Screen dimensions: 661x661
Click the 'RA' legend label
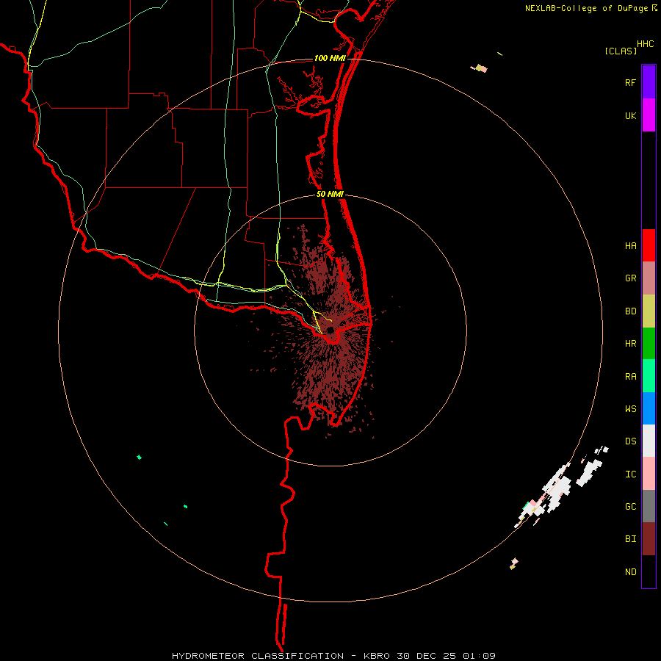click(630, 377)
